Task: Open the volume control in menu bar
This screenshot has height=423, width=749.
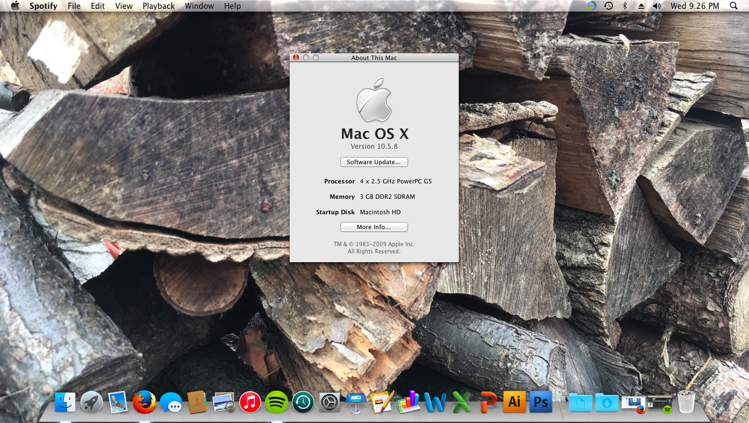Action: coord(656,6)
